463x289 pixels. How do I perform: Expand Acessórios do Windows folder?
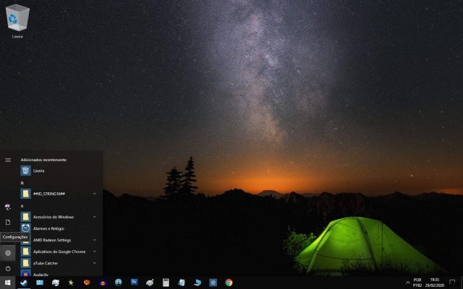(94, 217)
